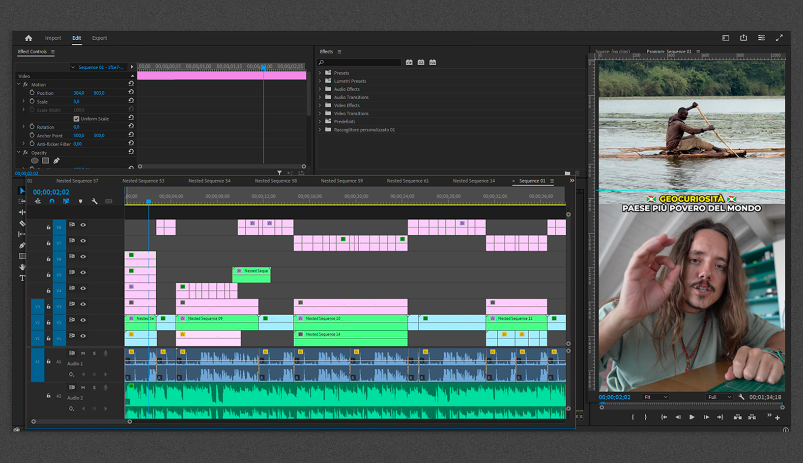This screenshot has width=803, height=463.
Task: Toggle Snap in Timeline magnet
Action: pyautogui.click(x=52, y=201)
